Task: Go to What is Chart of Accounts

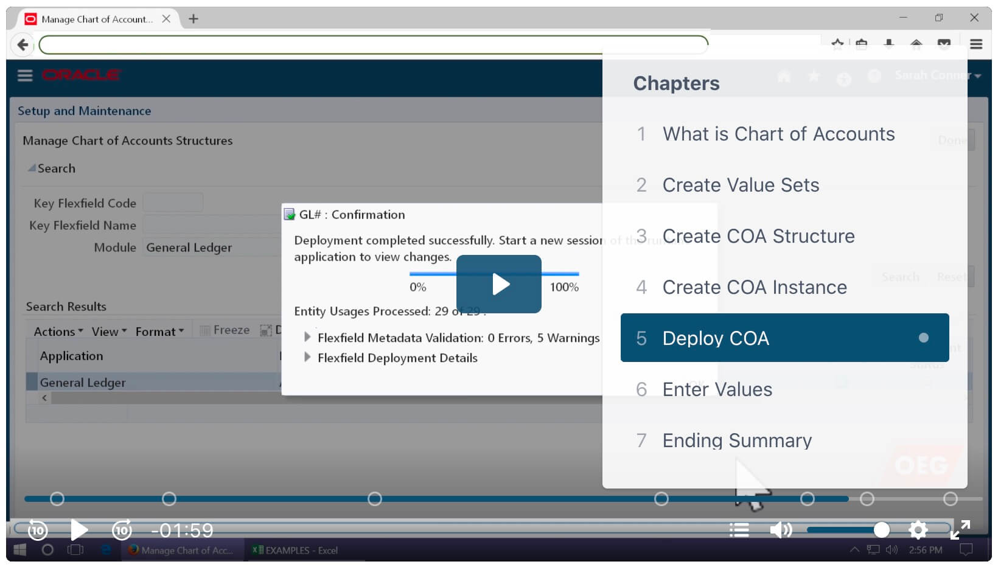Action: click(778, 134)
